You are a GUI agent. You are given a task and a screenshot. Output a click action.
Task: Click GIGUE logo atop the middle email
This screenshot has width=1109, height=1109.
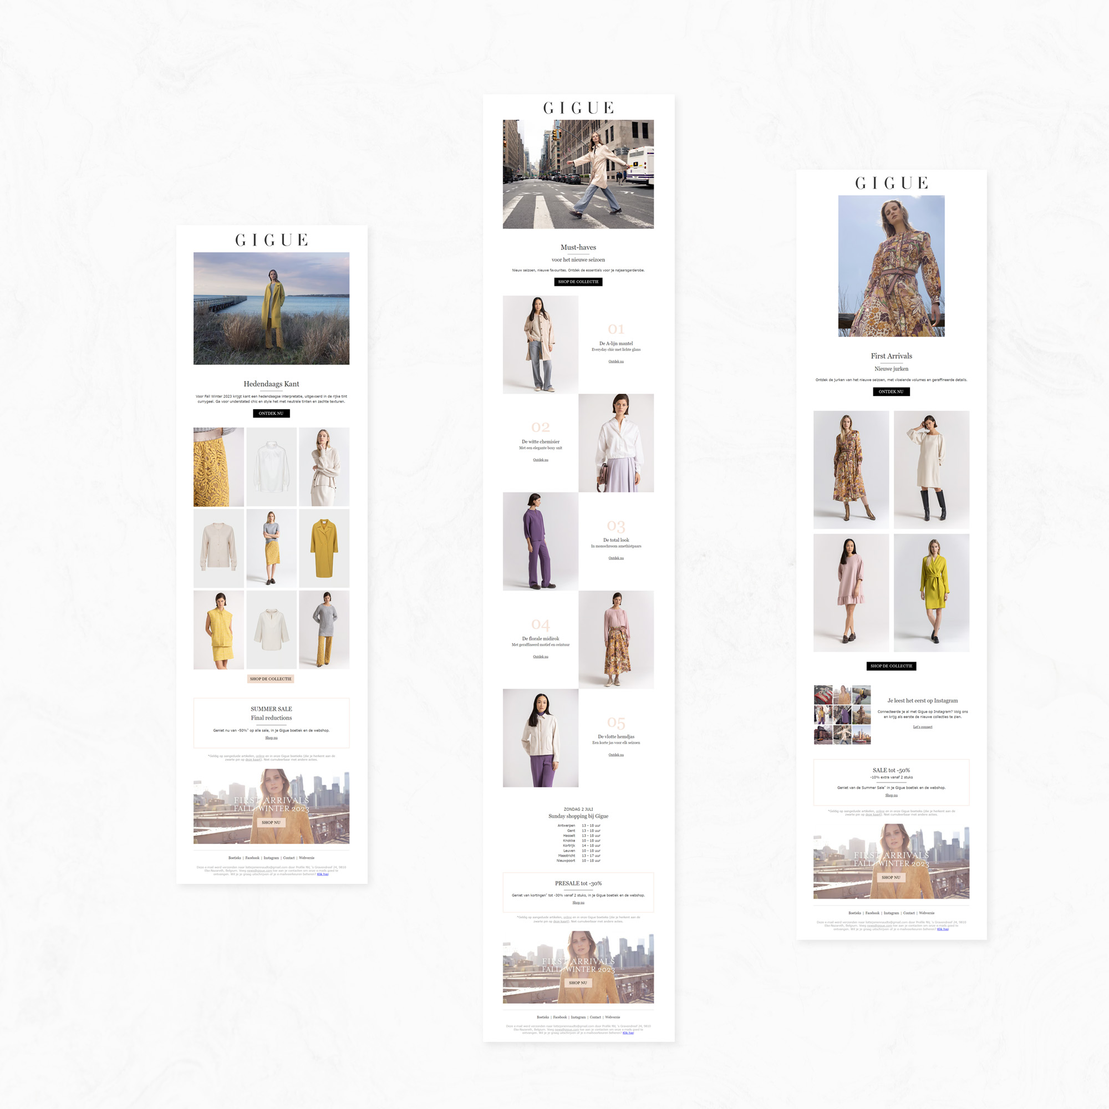click(x=578, y=108)
